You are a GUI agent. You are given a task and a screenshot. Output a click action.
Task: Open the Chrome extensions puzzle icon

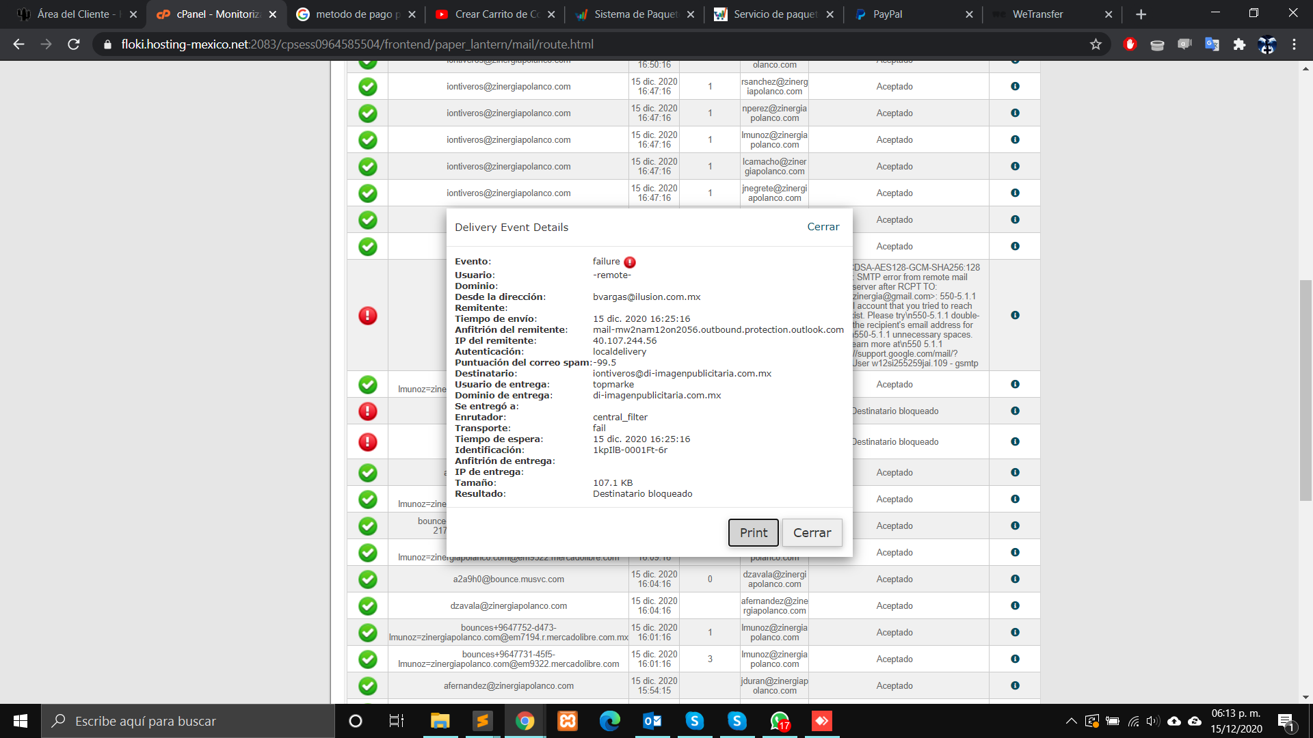1239,44
